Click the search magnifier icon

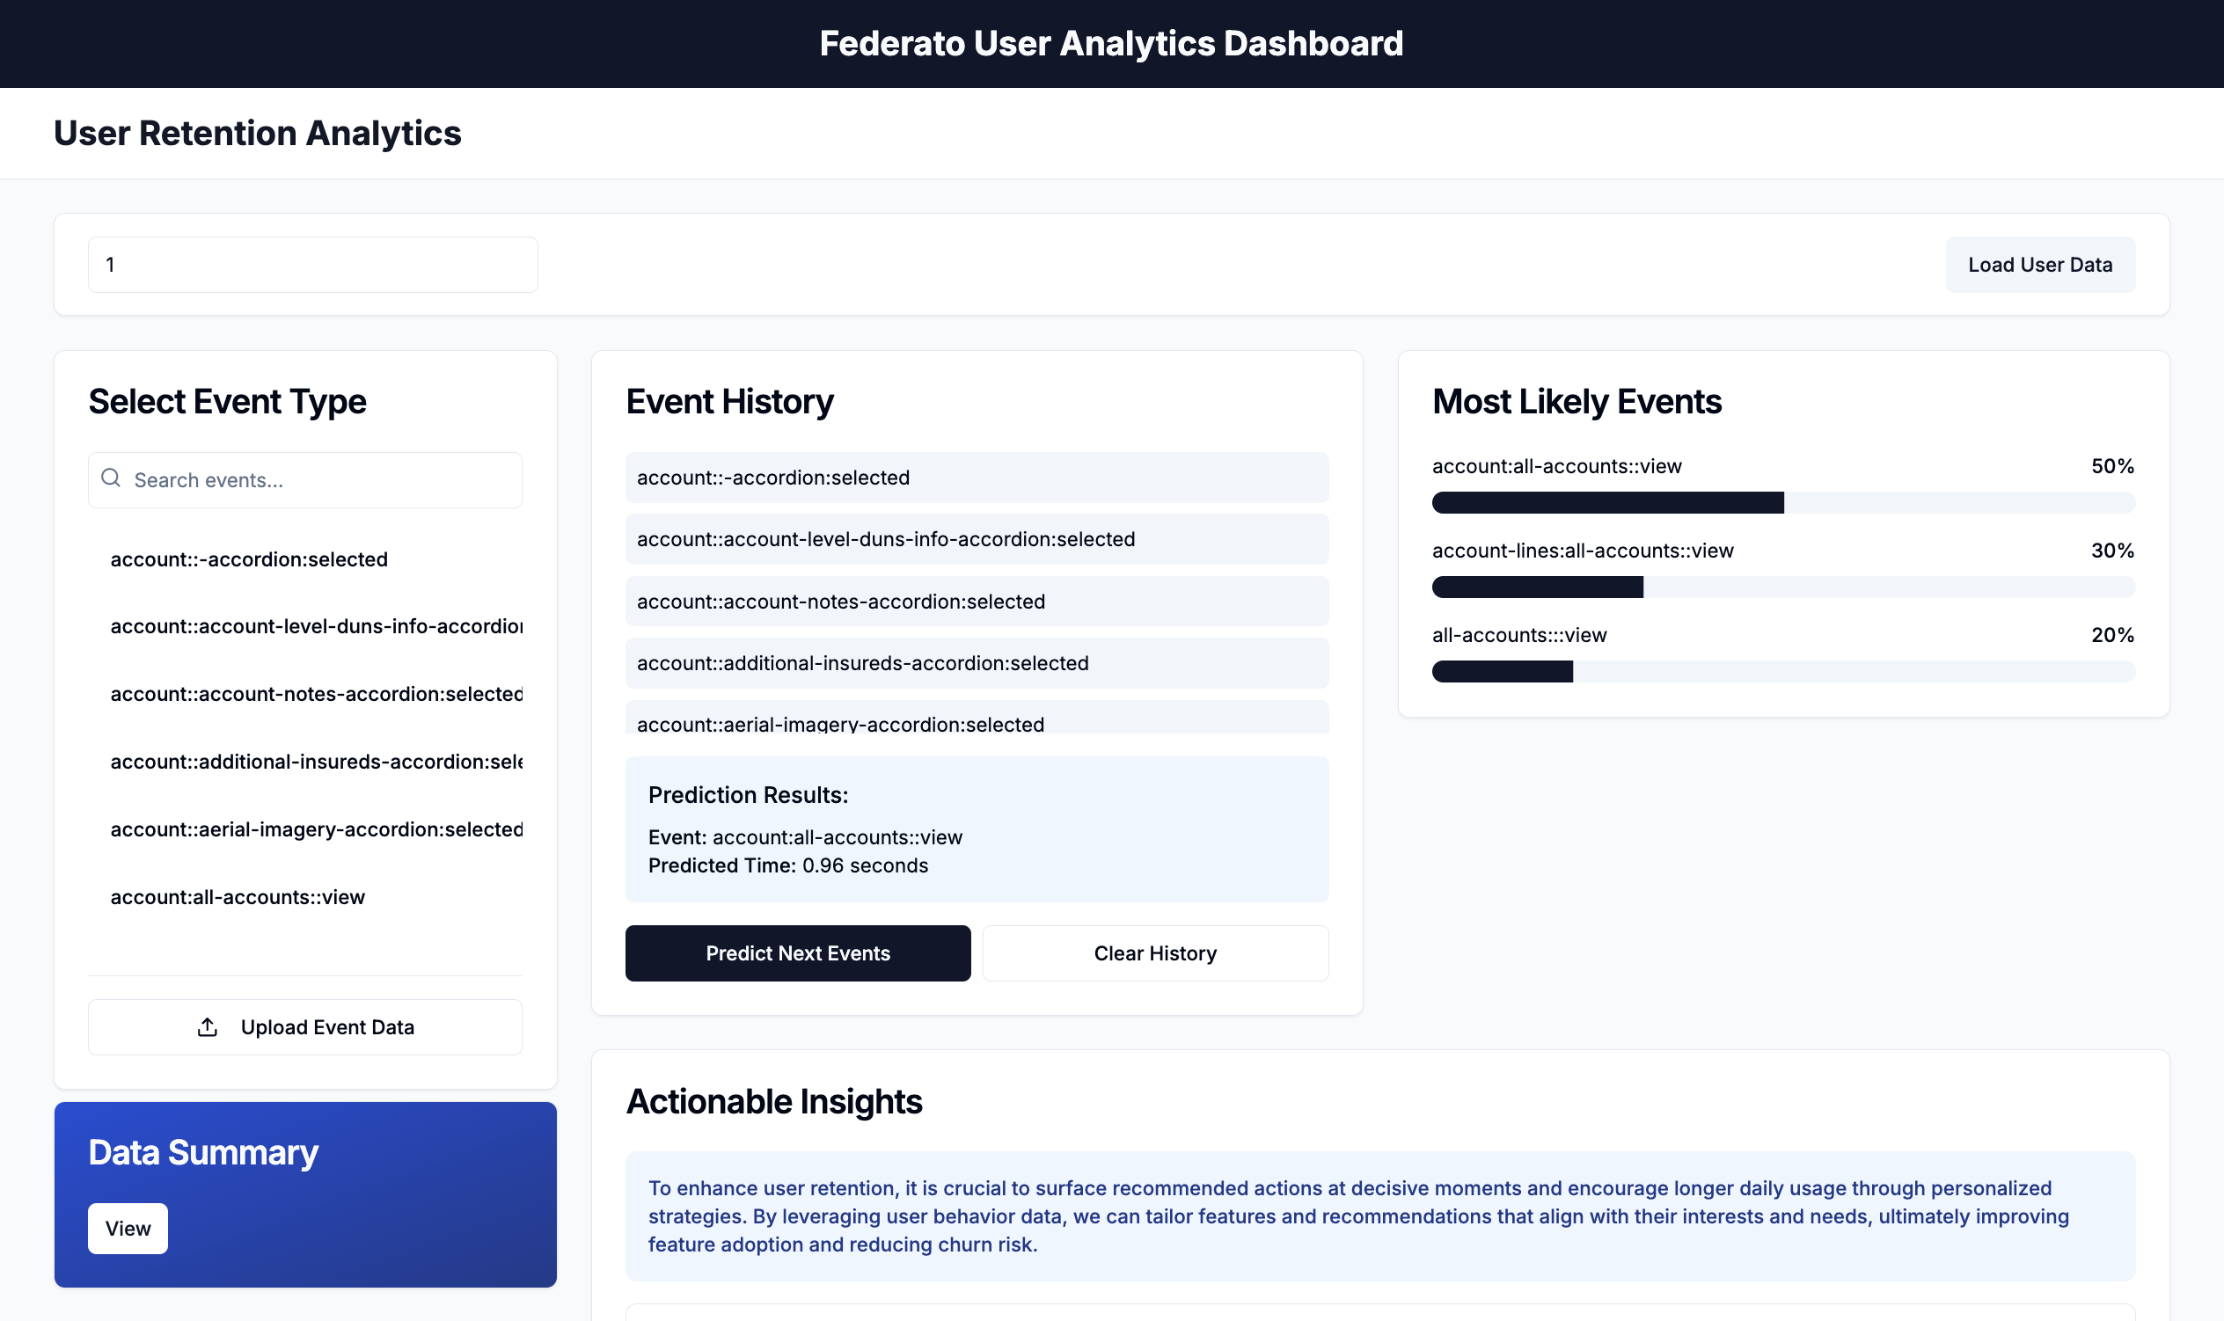coord(110,479)
